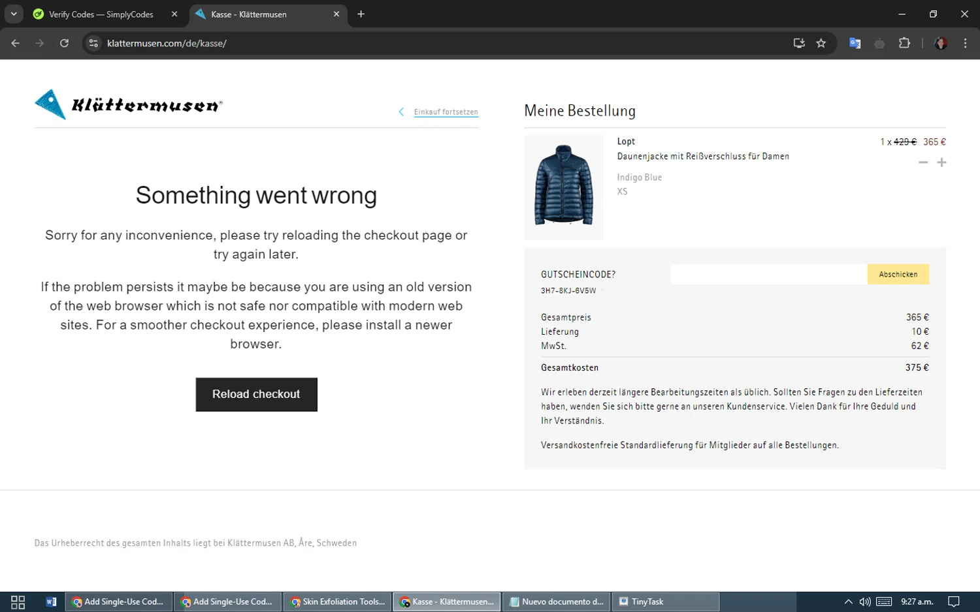Switch to Skin Exfoliation Tools taskbar window

[337, 602]
